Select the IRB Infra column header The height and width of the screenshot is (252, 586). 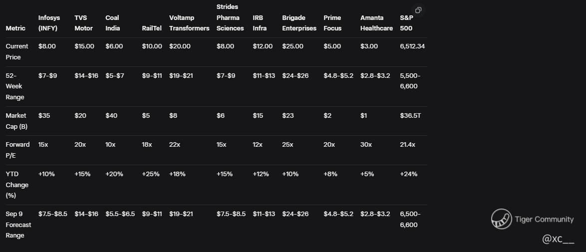[x=260, y=23]
